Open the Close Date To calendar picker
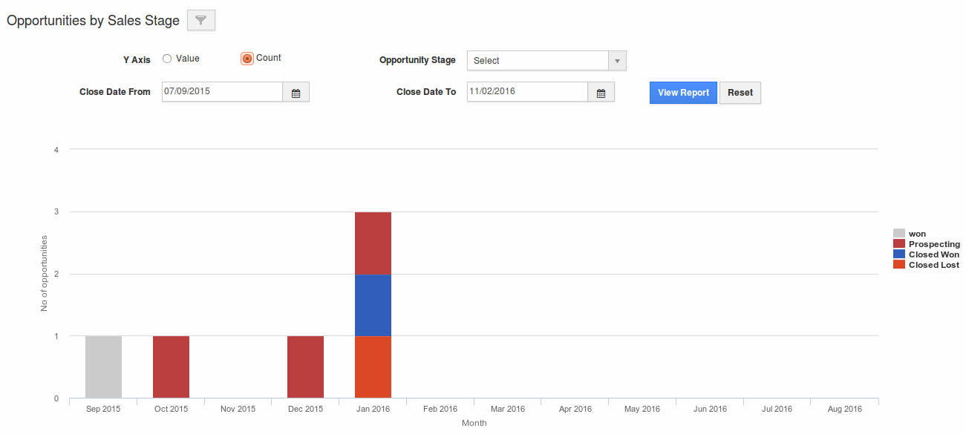This screenshot has width=966, height=434. click(x=601, y=93)
